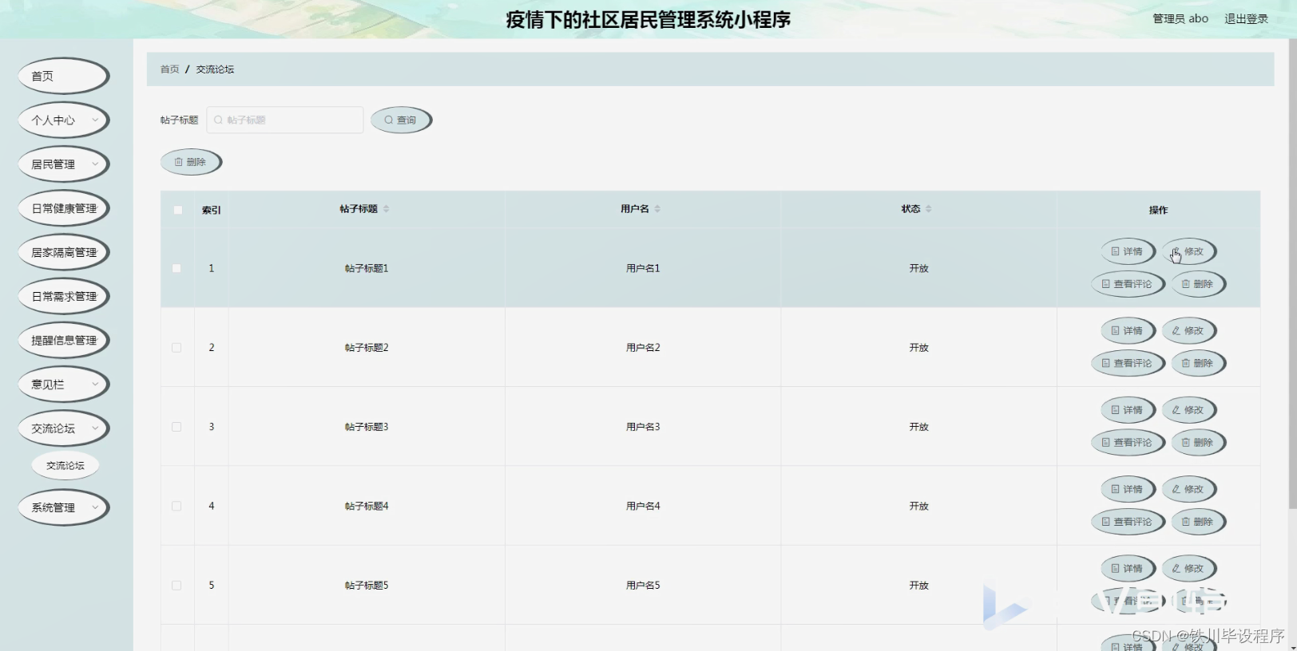
Task: Open 详情 for 帖子标题3
Action: click(x=1128, y=410)
